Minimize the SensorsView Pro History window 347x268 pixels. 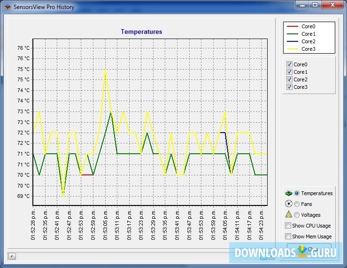pos(302,5)
